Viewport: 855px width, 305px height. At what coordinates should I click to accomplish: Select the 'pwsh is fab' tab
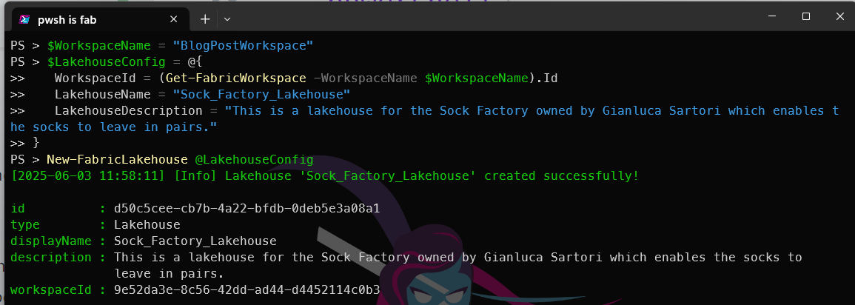[x=101, y=20]
